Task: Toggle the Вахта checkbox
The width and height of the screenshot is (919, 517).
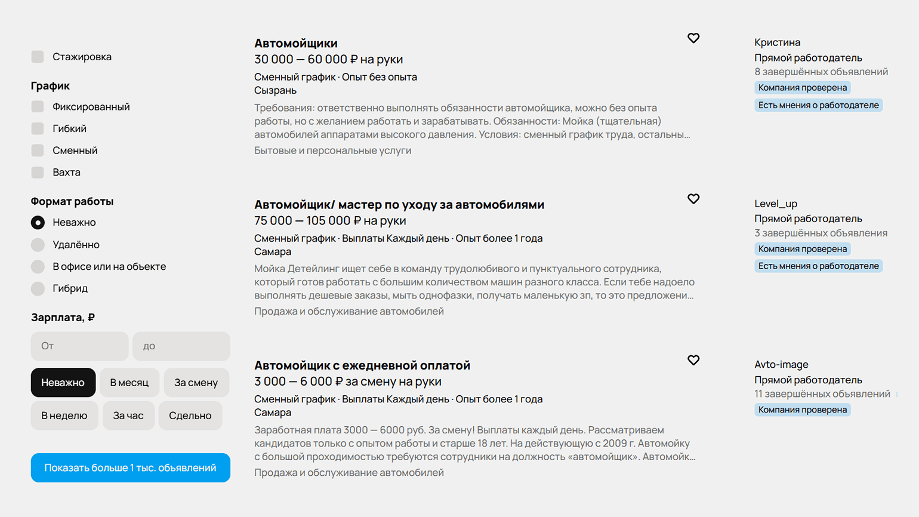Action: 38,173
